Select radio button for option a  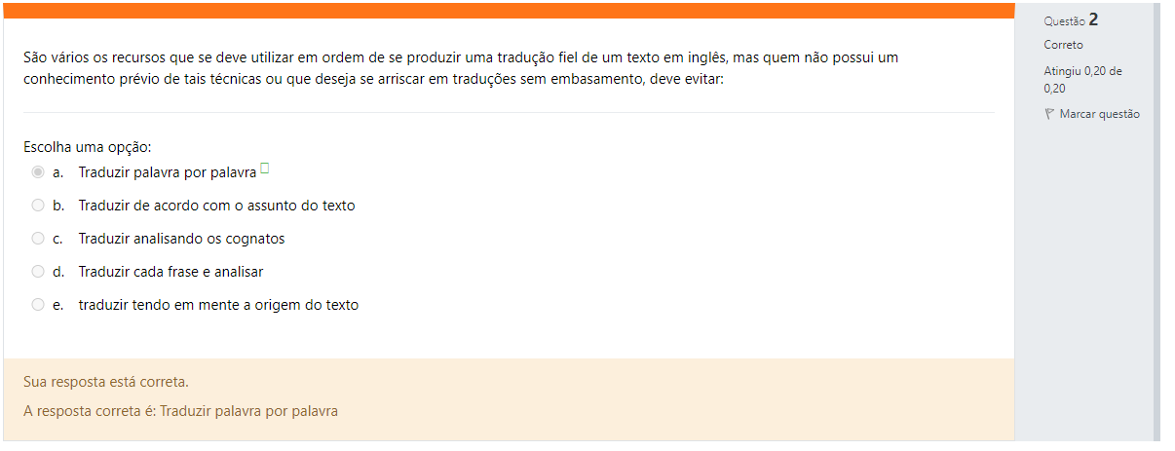click(x=38, y=172)
